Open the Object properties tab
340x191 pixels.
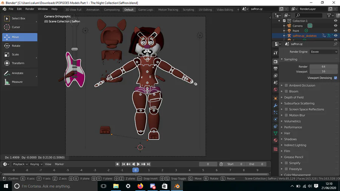tap(275, 98)
